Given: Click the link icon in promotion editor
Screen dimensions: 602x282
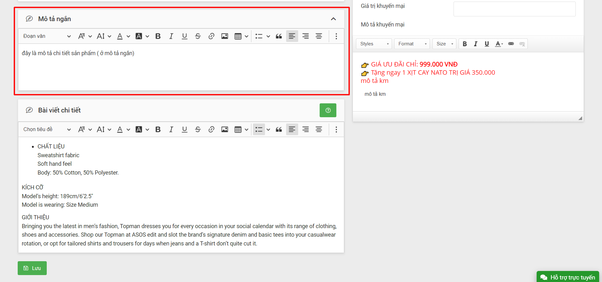Looking at the screenshot, I should coord(511,44).
